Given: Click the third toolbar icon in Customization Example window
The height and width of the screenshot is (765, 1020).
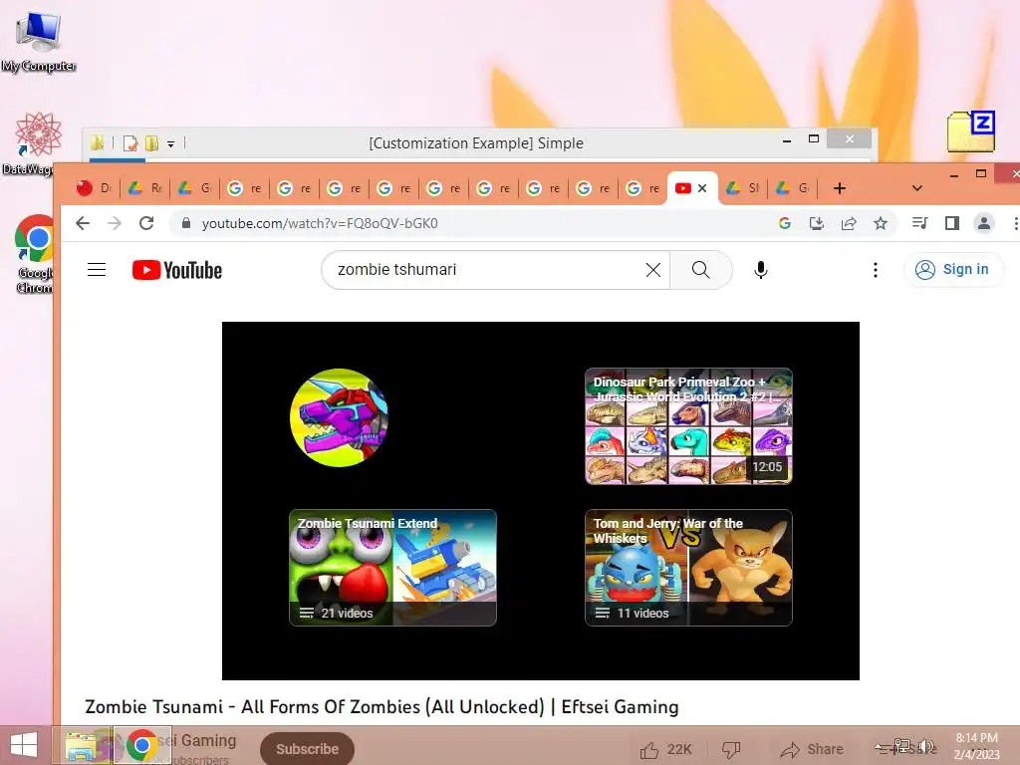Looking at the screenshot, I should pos(151,143).
